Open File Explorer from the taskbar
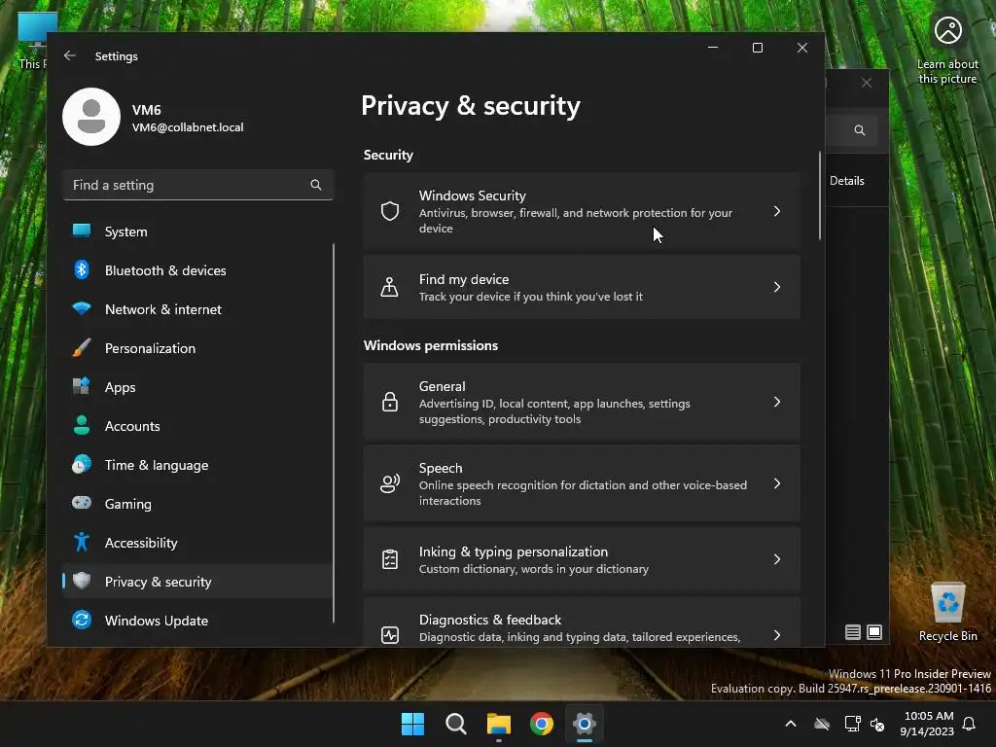The width and height of the screenshot is (996, 747). 499,724
